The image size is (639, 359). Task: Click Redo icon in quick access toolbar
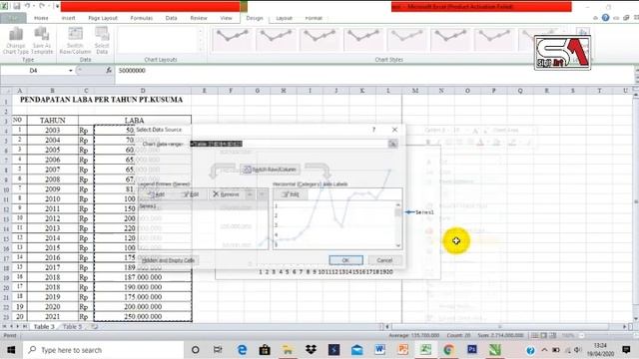pos(42,6)
